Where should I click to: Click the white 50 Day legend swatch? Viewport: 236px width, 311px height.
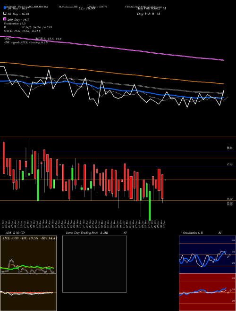5,14
